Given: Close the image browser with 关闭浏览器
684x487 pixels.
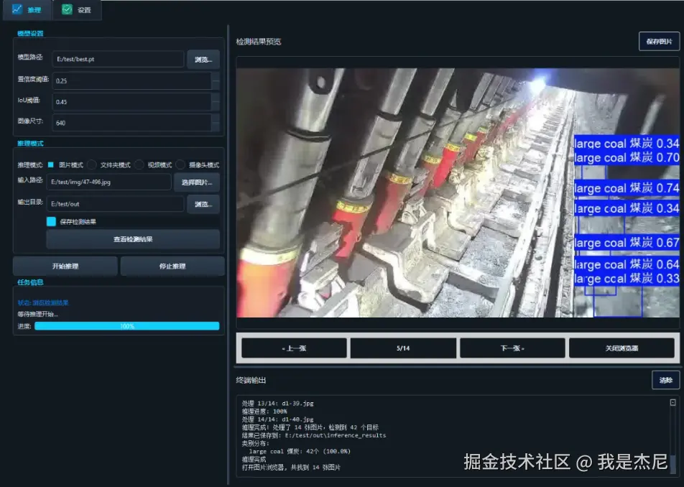Looking at the screenshot, I should 622,347.
